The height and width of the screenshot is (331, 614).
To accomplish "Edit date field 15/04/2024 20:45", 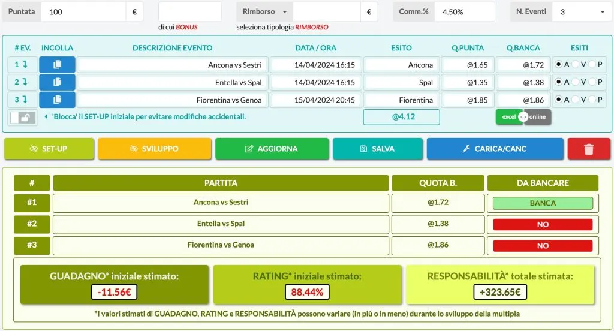I will point(316,100).
